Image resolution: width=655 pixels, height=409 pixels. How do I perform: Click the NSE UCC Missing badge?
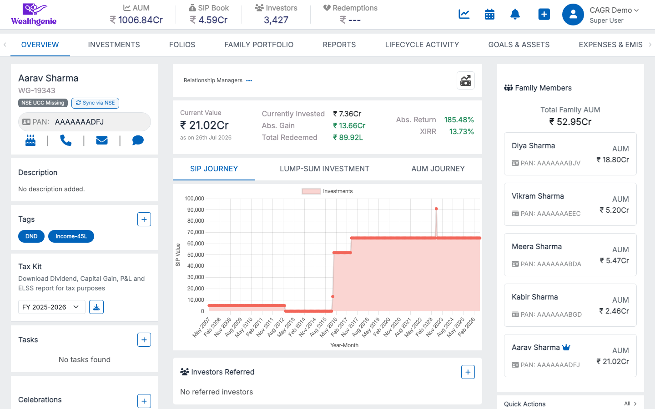43,103
